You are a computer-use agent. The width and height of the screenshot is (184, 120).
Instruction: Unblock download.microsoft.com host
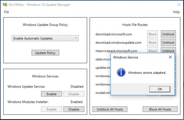tap(168, 34)
